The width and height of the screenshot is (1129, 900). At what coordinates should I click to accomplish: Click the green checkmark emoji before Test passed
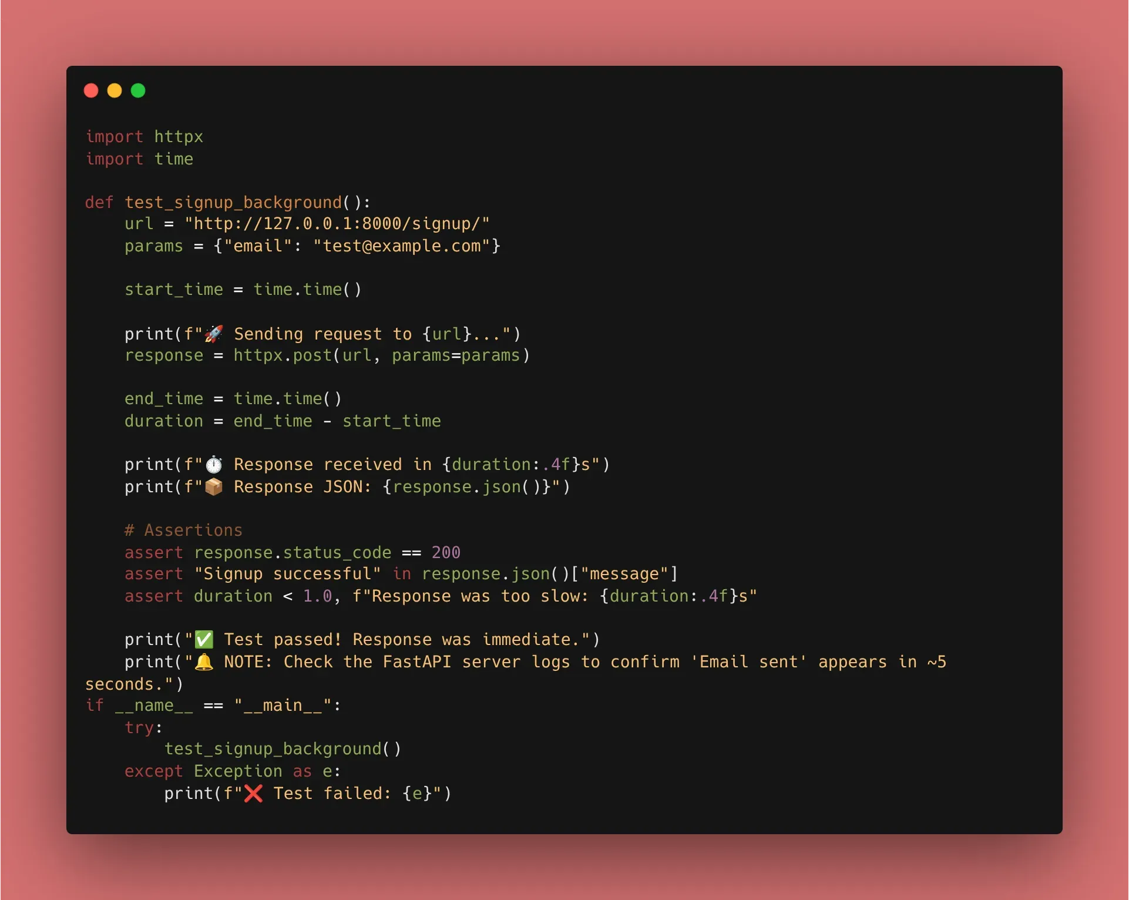(x=204, y=639)
